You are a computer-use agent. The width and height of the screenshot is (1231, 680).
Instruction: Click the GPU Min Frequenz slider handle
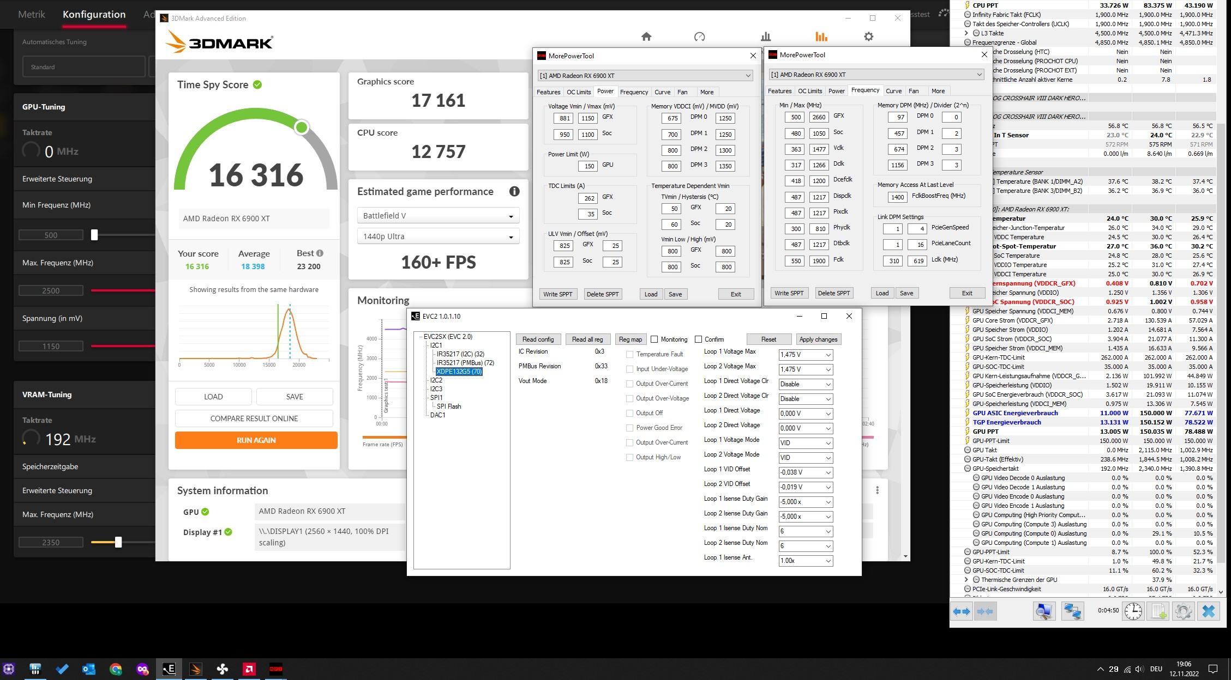click(94, 235)
